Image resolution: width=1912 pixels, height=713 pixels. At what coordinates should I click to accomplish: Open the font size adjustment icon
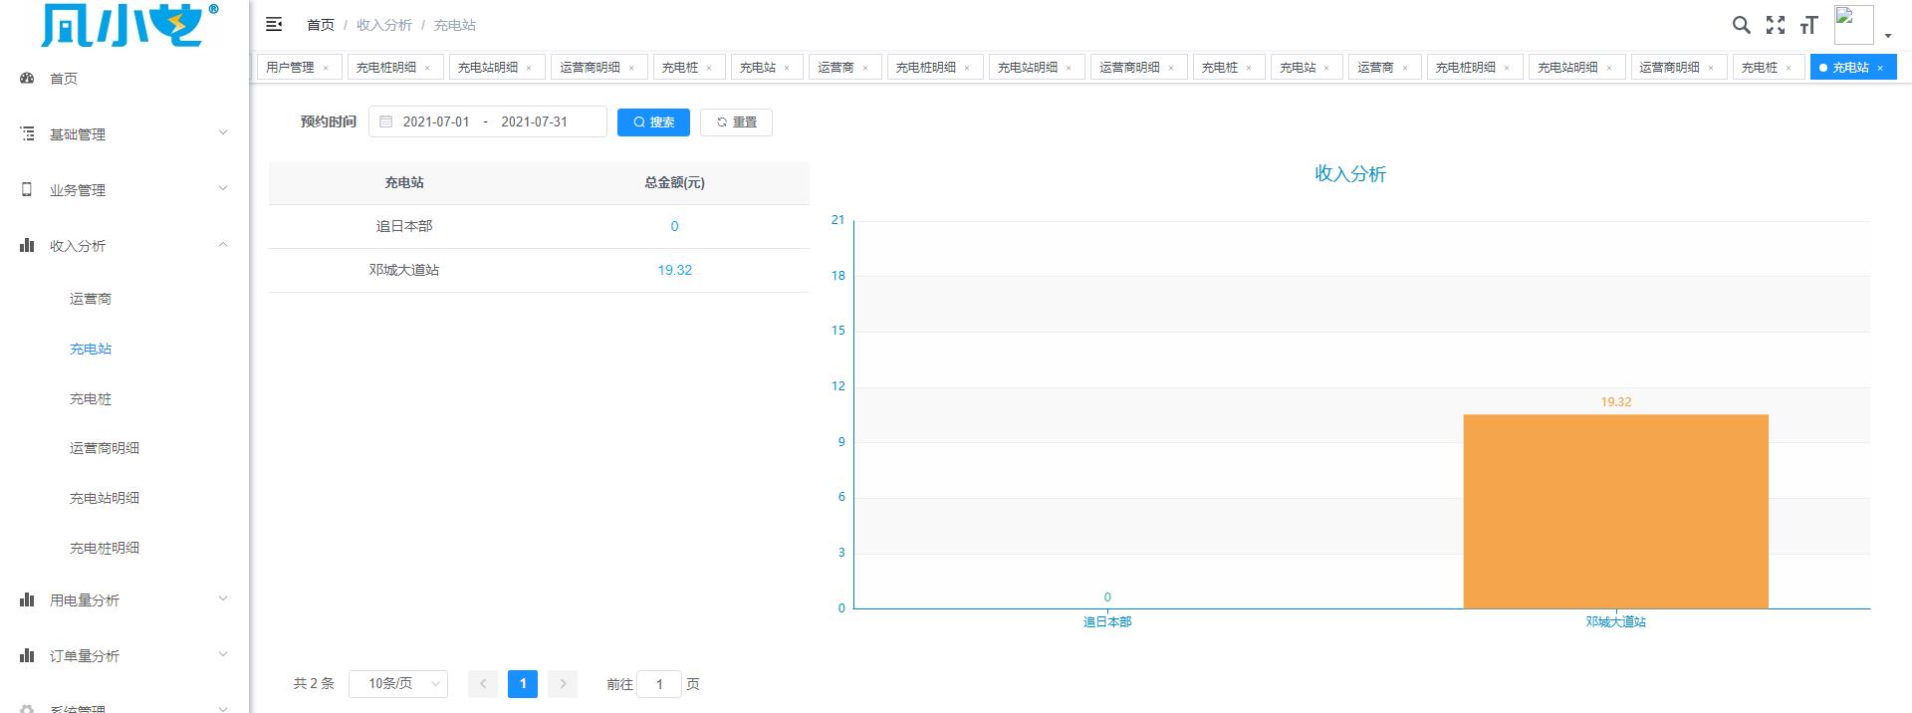coord(1808,25)
